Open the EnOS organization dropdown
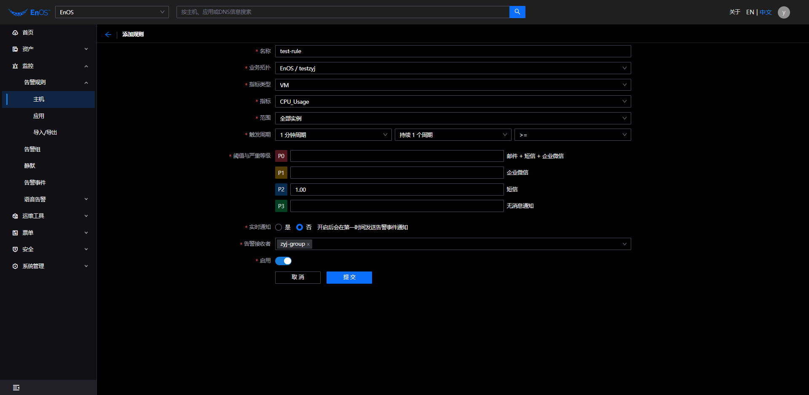The image size is (809, 395). point(112,12)
